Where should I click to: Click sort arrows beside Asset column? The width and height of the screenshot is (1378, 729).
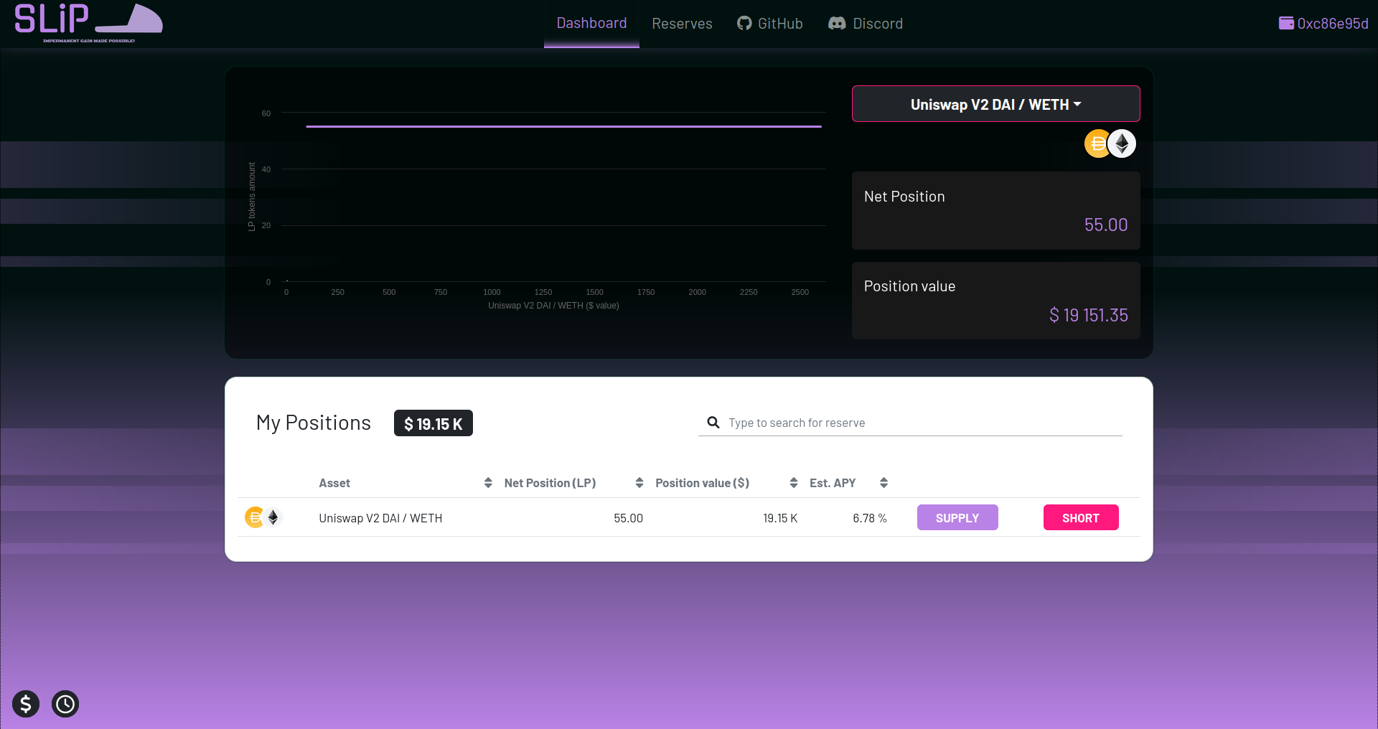click(x=488, y=483)
